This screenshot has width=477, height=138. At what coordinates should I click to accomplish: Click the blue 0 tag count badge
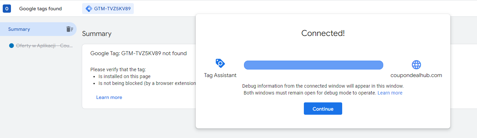(7, 9)
